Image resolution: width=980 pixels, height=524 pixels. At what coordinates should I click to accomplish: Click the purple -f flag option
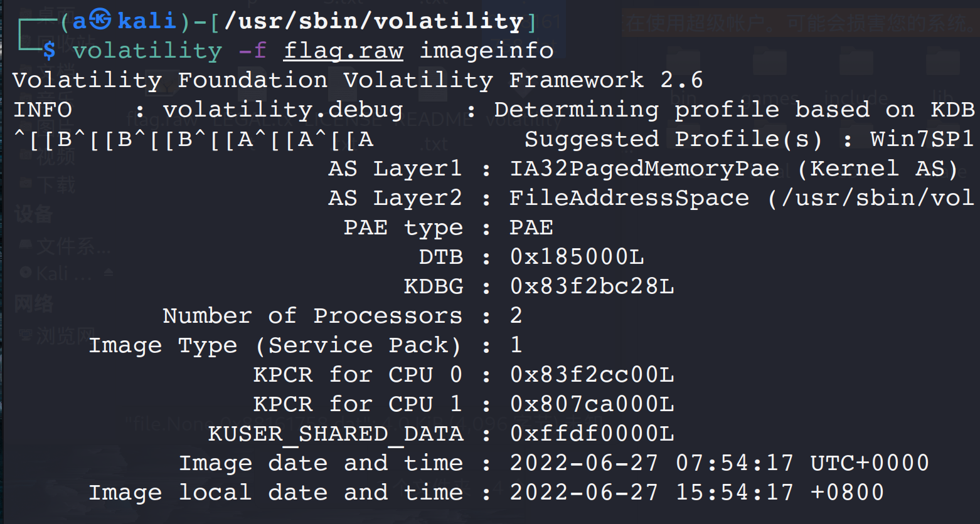tap(252, 51)
